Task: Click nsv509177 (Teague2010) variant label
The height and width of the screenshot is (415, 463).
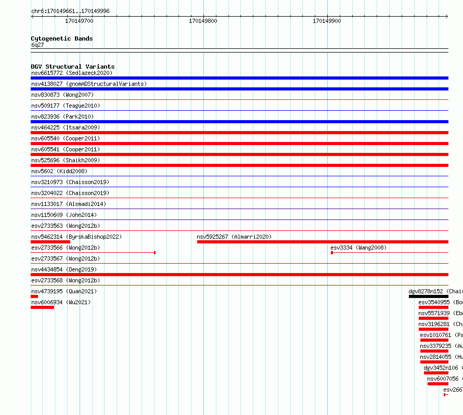Action: (x=66, y=106)
